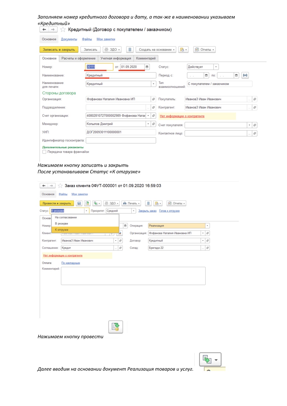This screenshot has height=406, width=287.
Task: Go back using arrow in Заказ клиента form
Action: click(x=44, y=185)
